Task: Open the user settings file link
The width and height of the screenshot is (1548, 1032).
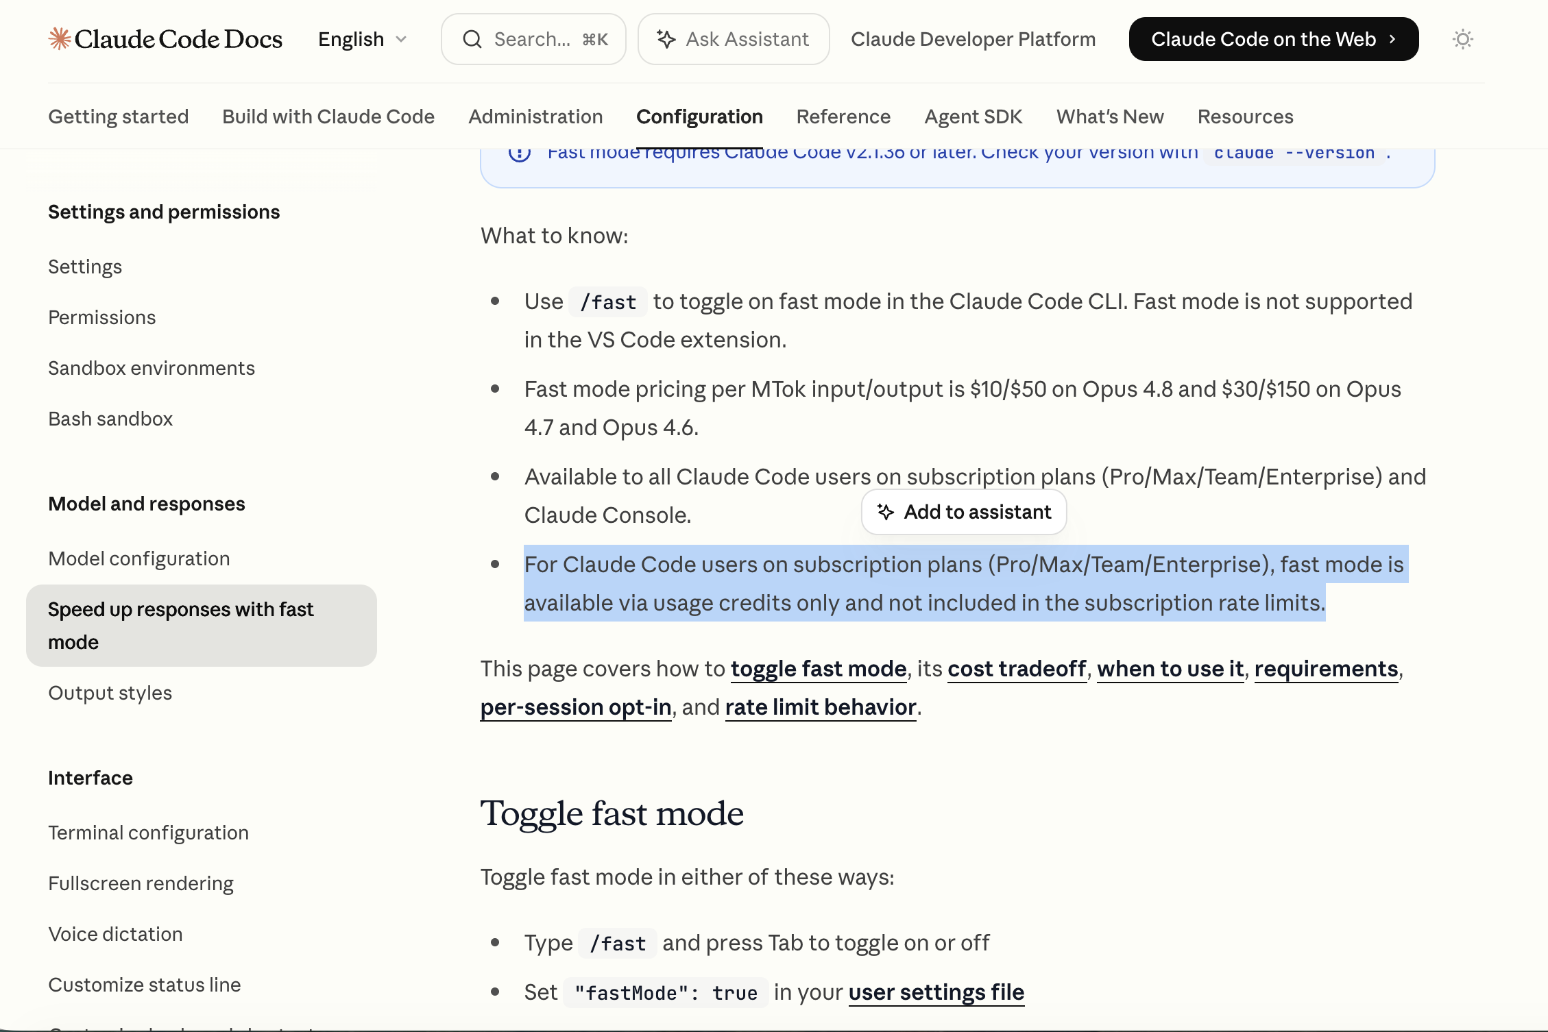Action: point(936,992)
